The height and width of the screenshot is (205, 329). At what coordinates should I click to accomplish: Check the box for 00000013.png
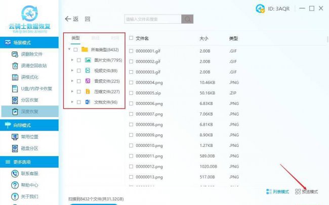pos(131,177)
